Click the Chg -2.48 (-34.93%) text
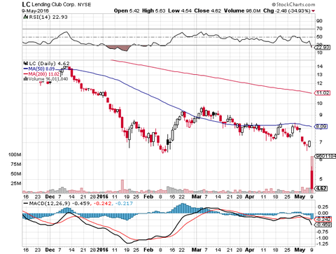 click(x=287, y=10)
